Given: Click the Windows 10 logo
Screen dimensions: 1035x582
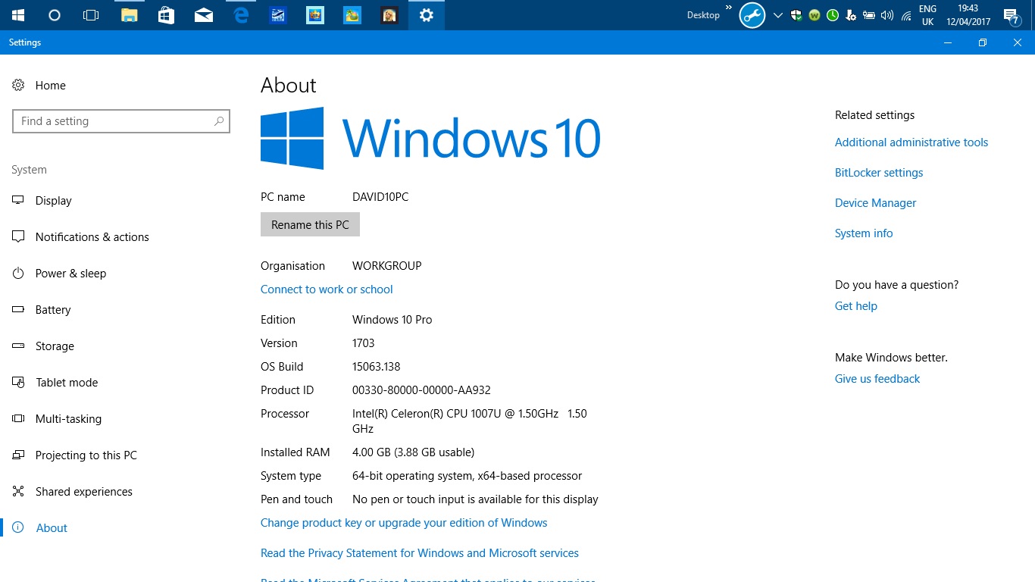Looking at the screenshot, I should click(x=430, y=138).
